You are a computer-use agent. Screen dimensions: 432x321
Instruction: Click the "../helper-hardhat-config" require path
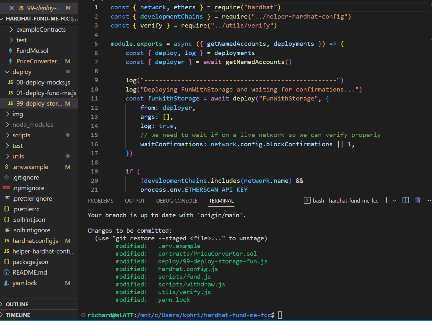(299, 17)
